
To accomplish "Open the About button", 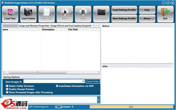I will point(147,18).
